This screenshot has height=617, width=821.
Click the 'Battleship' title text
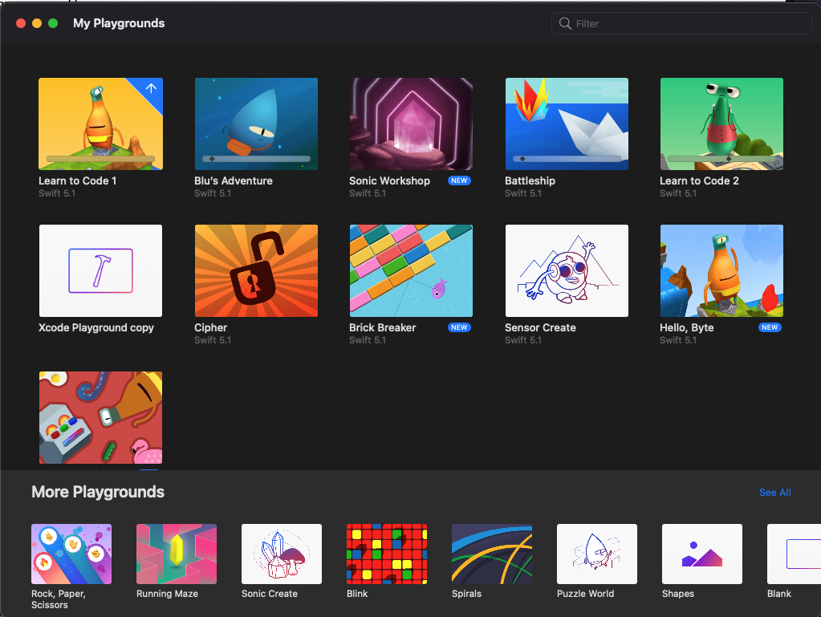(x=530, y=181)
